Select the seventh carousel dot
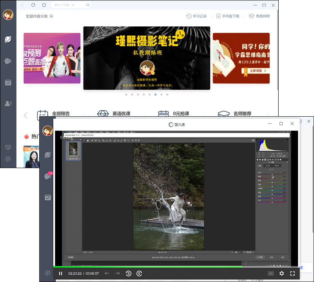The height and width of the screenshot is (282, 314). pyautogui.click(x=161, y=95)
